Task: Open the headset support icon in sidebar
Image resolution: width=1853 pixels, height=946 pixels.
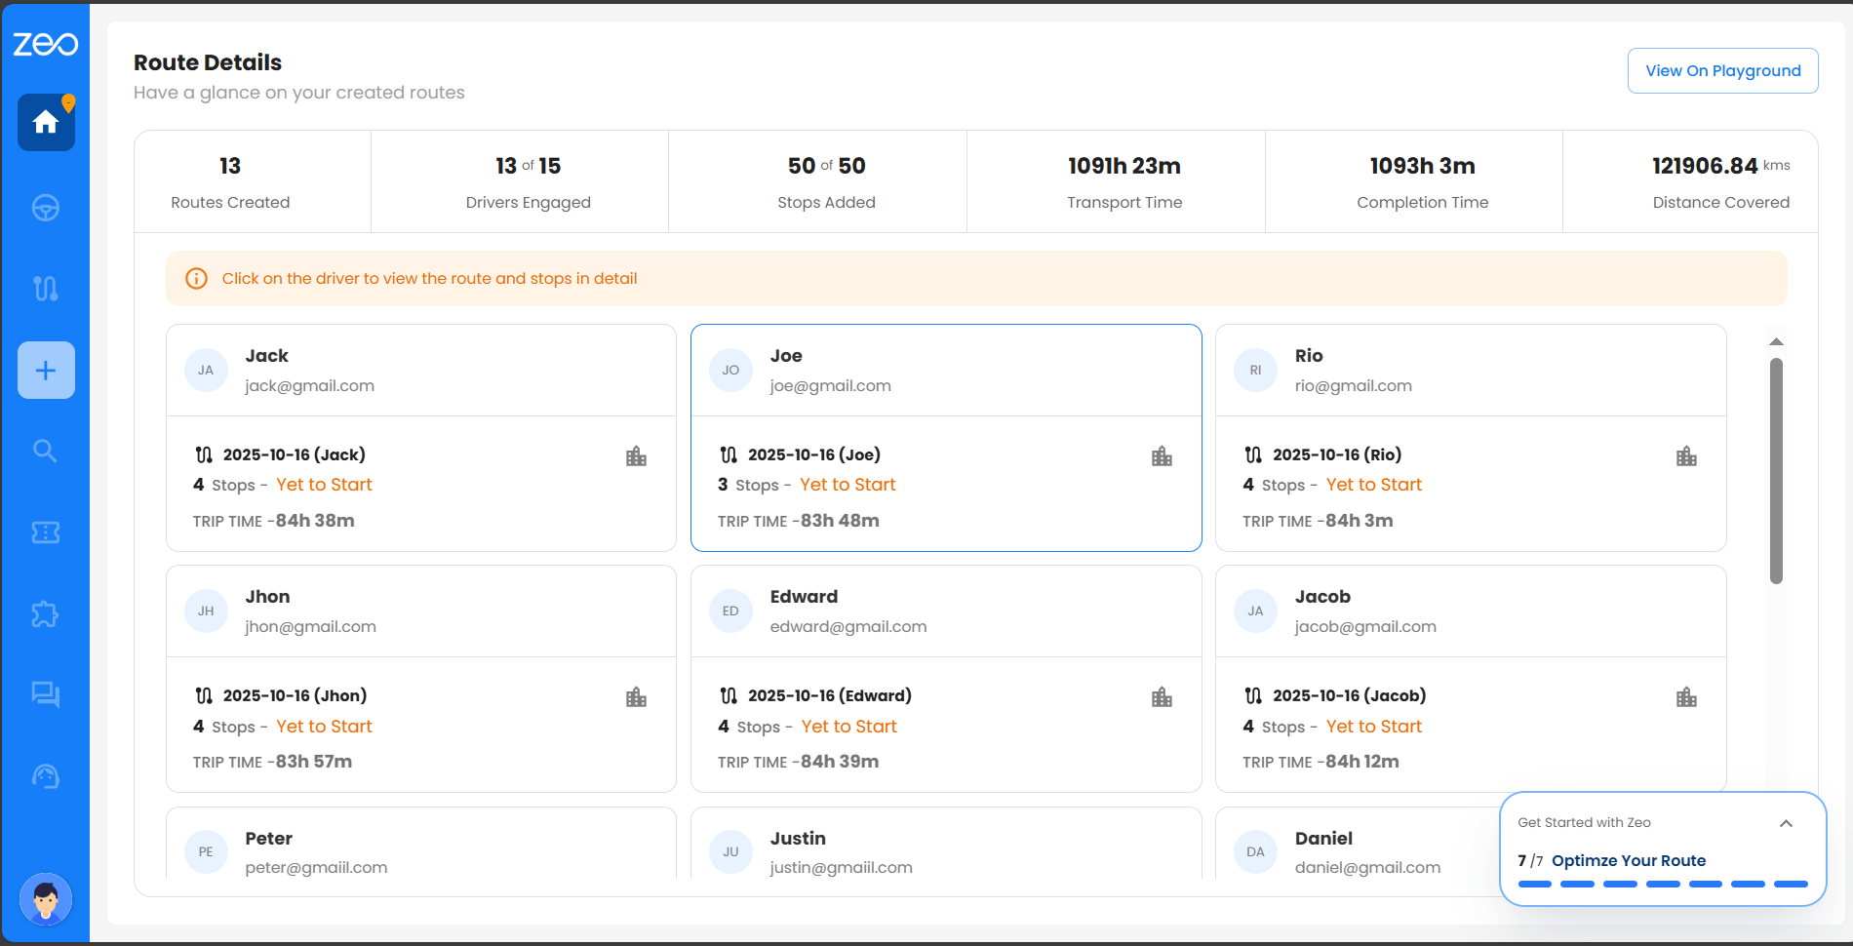Action: (46, 776)
